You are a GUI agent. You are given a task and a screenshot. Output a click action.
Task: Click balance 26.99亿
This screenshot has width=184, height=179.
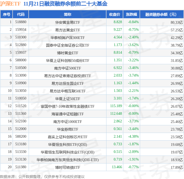click(177, 83)
